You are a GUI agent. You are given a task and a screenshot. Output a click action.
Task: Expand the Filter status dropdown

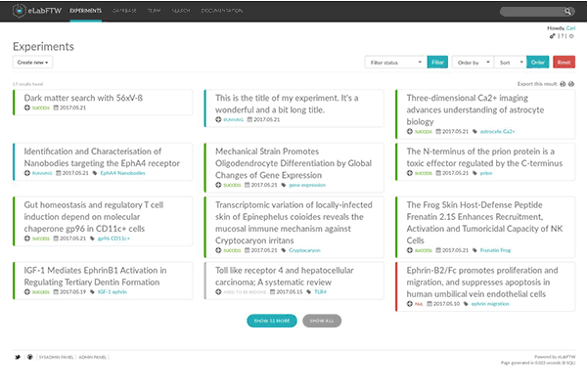(394, 63)
